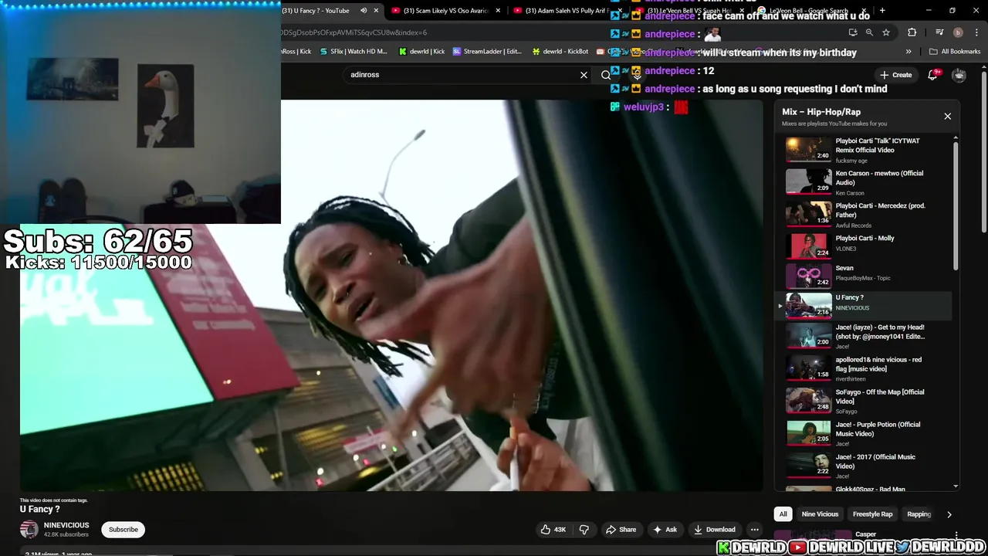Submit search with magnifier icon
988x556 pixels.
coord(606,75)
